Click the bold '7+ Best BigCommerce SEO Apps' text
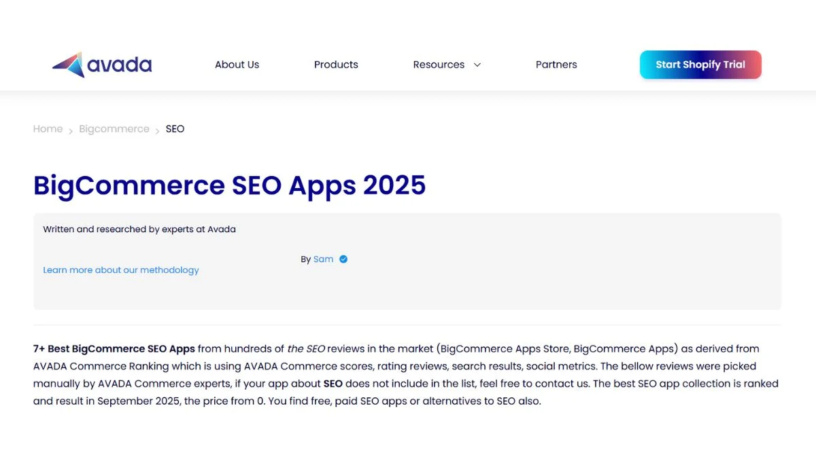The height and width of the screenshot is (455, 816). point(114,348)
